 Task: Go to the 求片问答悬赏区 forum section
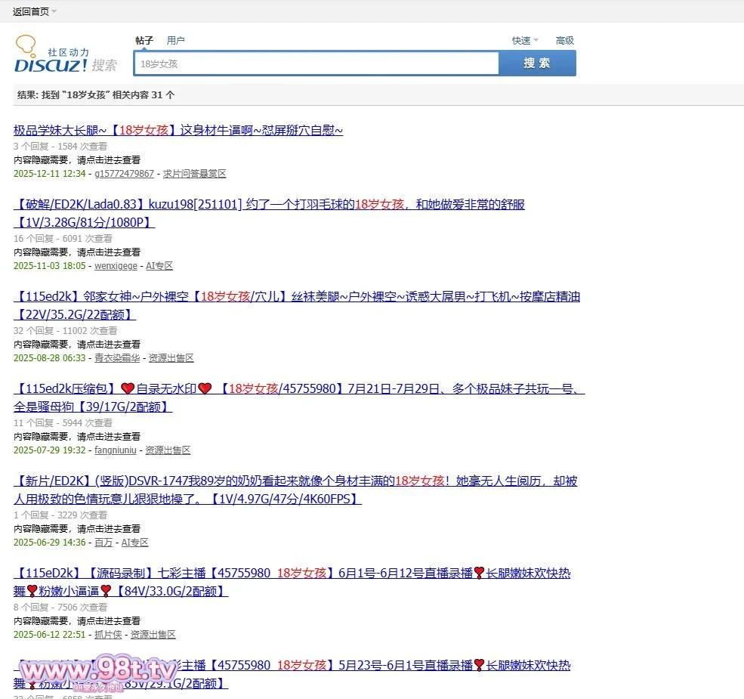click(194, 174)
